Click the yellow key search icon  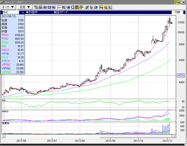(x=106, y=7)
